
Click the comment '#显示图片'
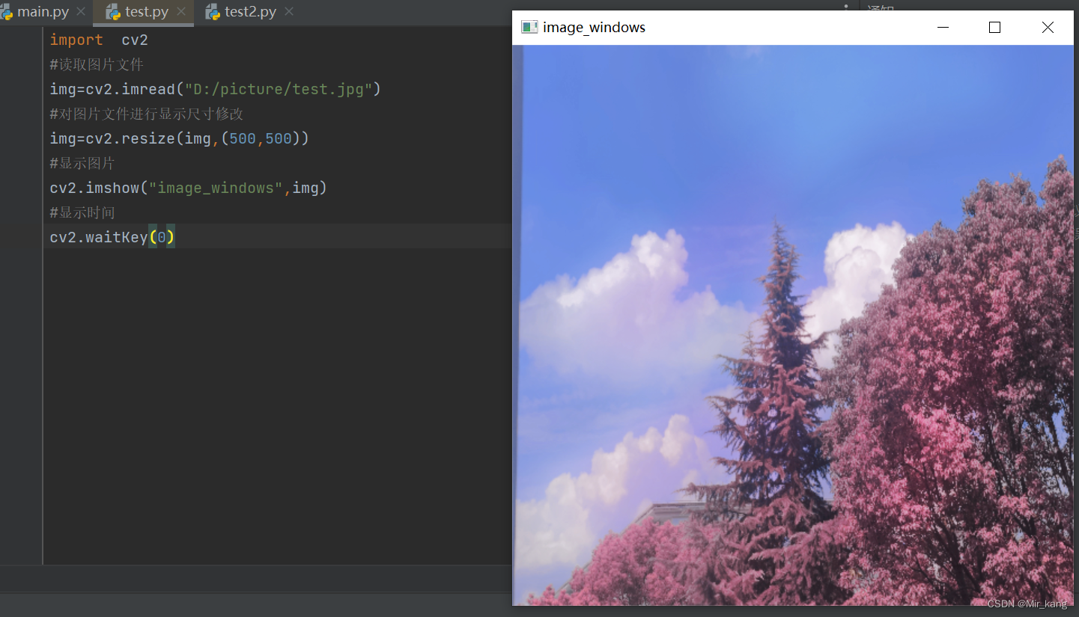82,163
